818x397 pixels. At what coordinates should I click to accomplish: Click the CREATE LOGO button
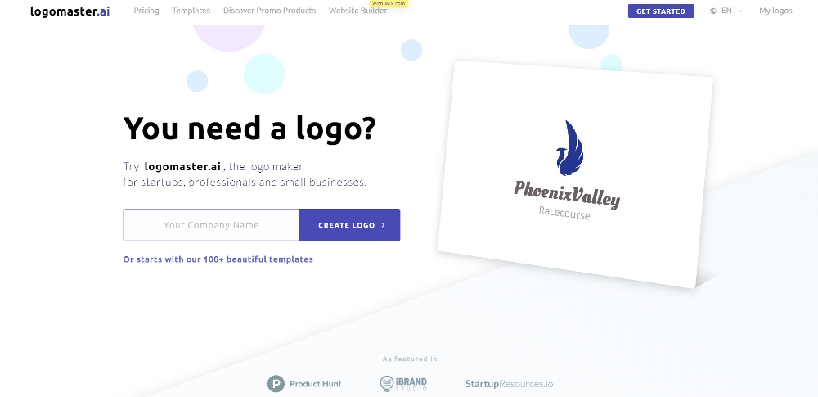click(x=349, y=225)
